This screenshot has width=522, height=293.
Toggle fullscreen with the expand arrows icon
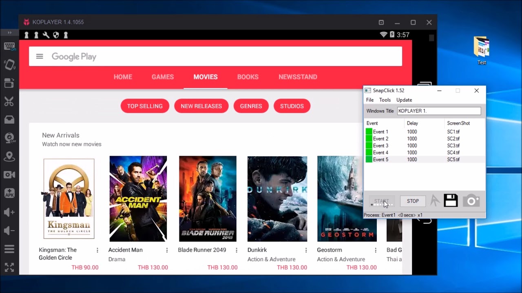point(9,267)
